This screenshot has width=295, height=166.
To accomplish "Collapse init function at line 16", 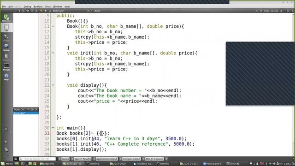I will point(53,53).
